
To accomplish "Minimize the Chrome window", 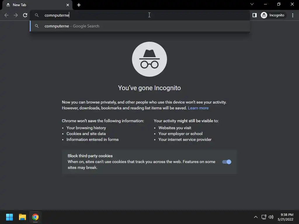I will click(265, 4).
